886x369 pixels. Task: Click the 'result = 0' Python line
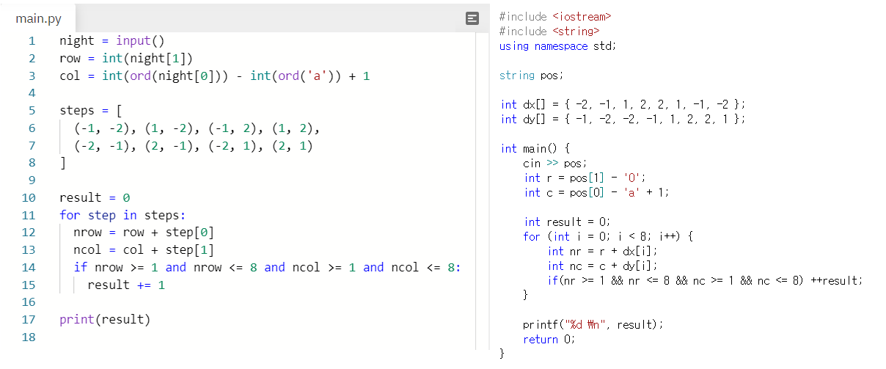click(x=95, y=197)
